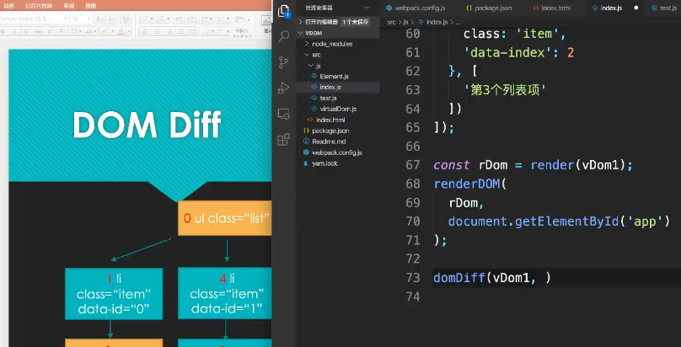Clear text formatting in PowerPoint

pyautogui.click(x=126, y=19)
